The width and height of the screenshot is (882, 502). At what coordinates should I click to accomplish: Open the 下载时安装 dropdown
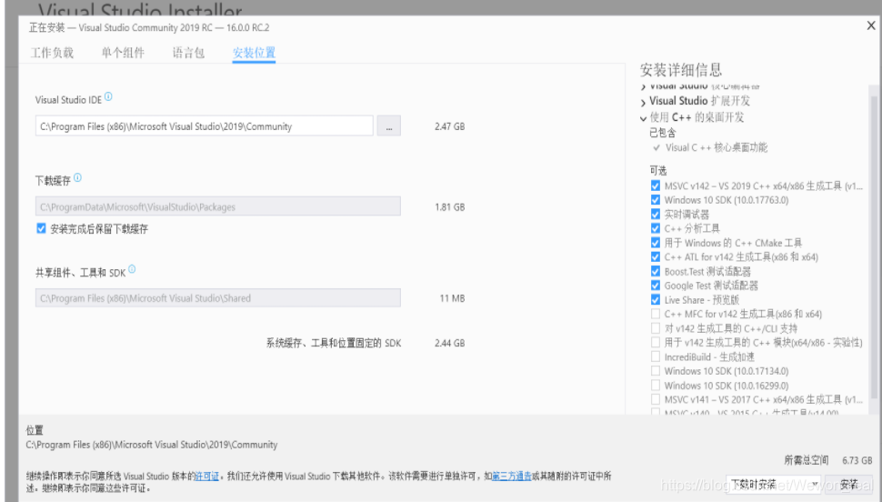(773, 484)
